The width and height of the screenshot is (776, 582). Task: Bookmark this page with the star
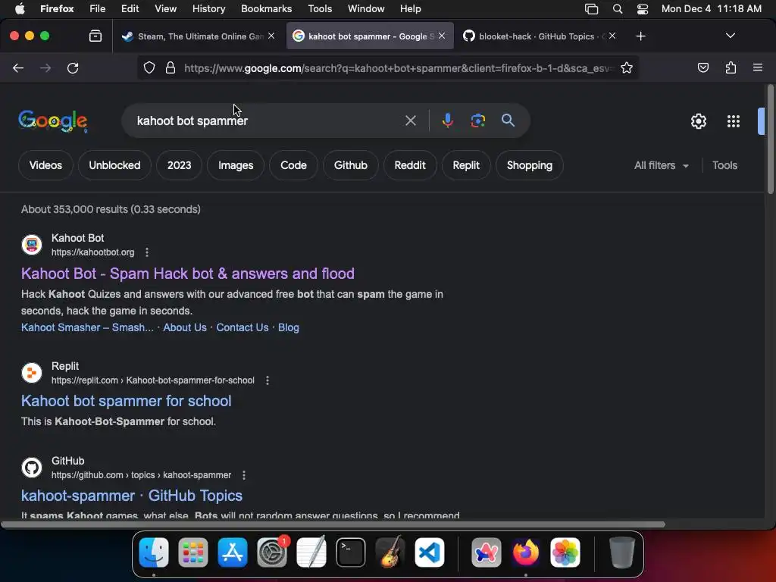[627, 67]
